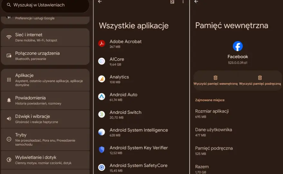283x174 pixels.
Task: Click the speaker icon beside Dźwięk i wibracje
Action: click(9, 119)
